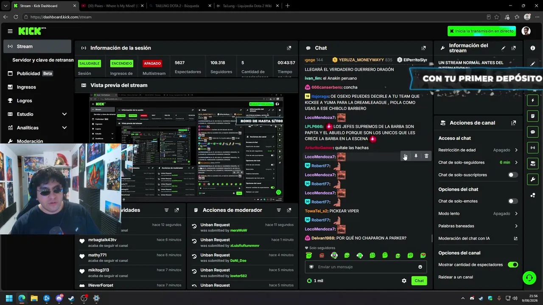Open Palabras baneadas list chevron

tap(516, 226)
